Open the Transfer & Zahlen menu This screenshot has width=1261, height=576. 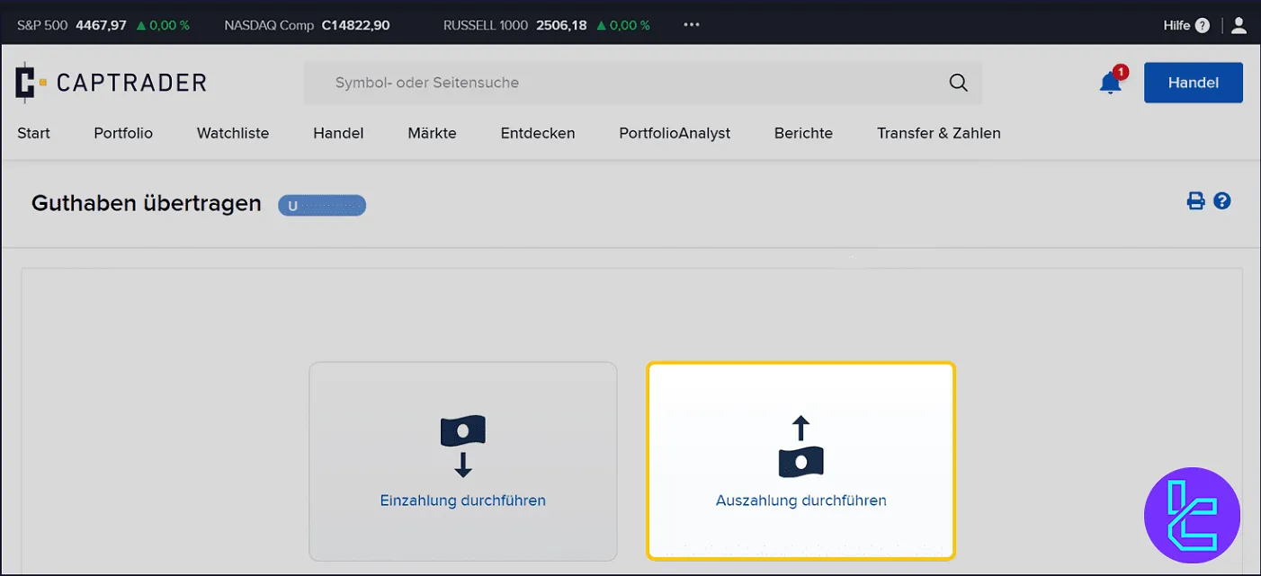pyautogui.click(x=938, y=133)
